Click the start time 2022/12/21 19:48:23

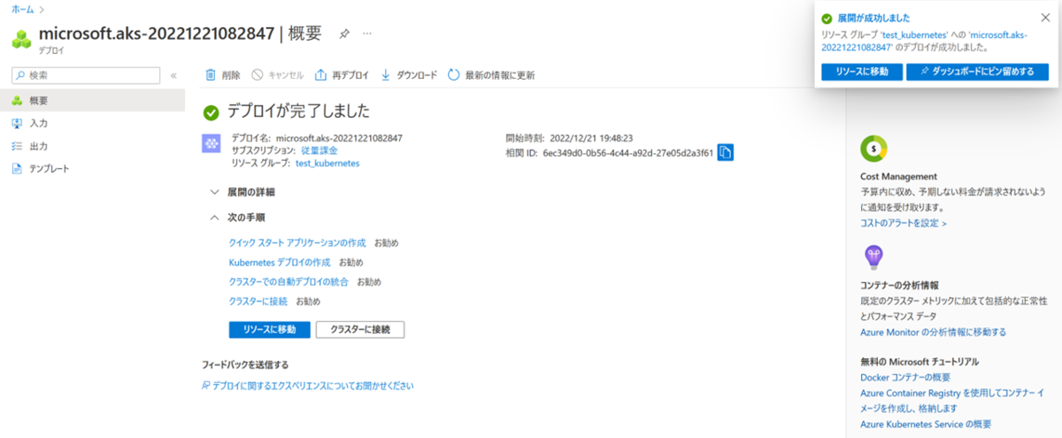591,138
